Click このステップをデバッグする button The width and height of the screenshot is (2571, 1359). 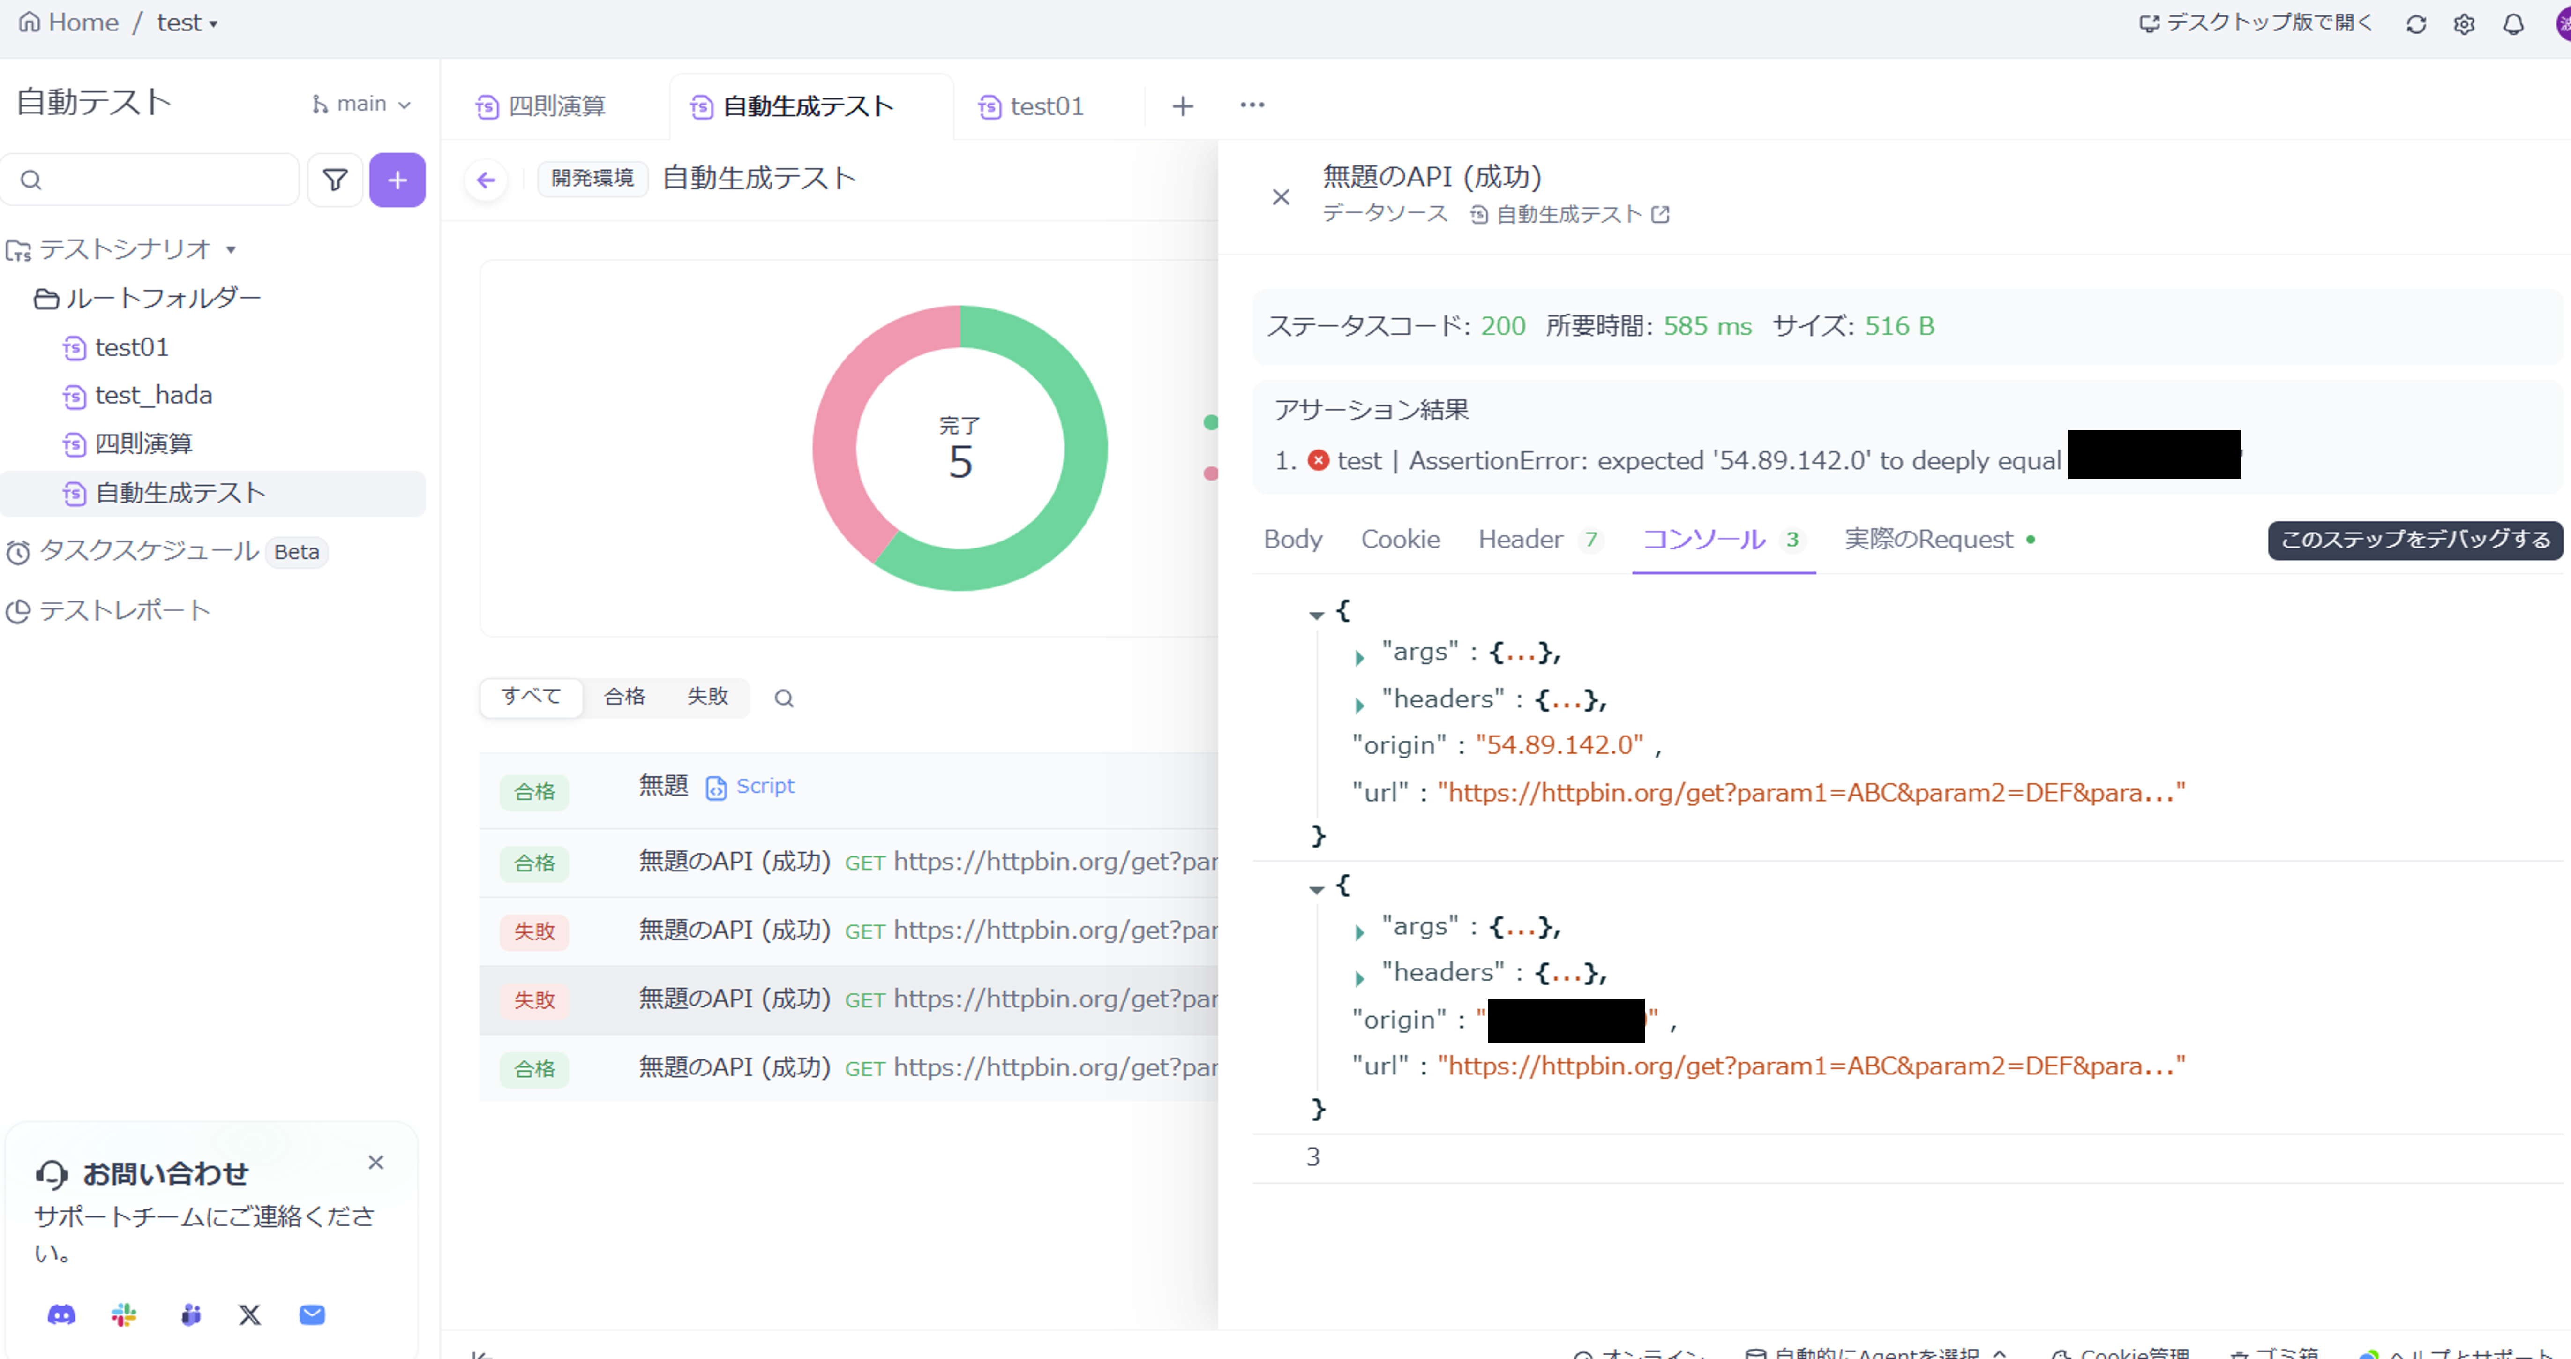(2414, 539)
